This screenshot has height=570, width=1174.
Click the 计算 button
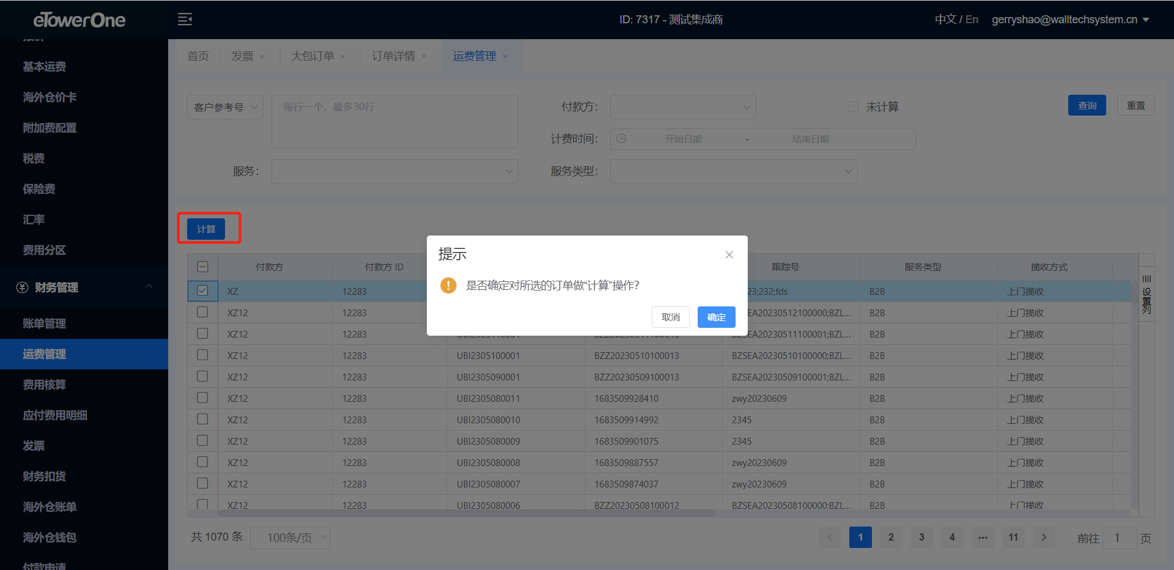[206, 229]
